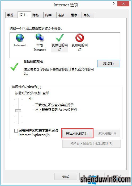Screen dimensions: 132x186
Task: Click 将所有区域重置为默认级别(R) button
Action: click(x=91, y=144)
